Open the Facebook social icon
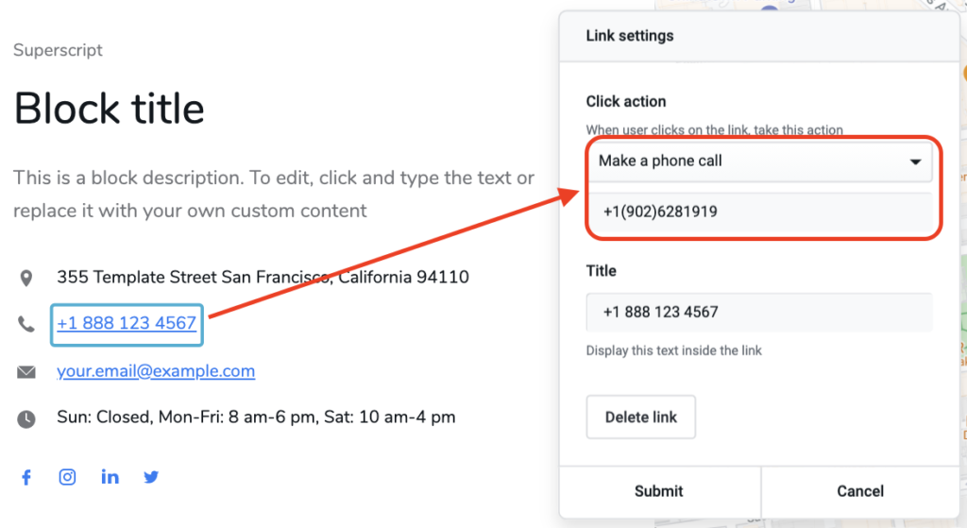Viewport: 967px width, 528px height. 26,477
